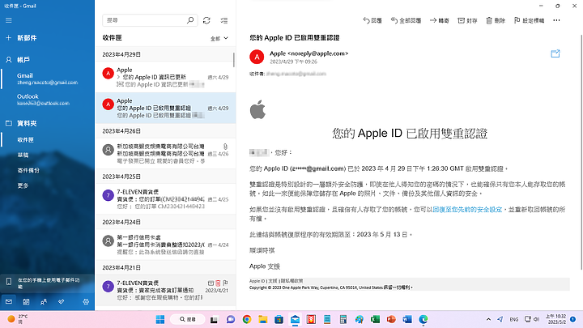Open 7-ELEVEN 您的訂單 message from 4/25
This screenshot has width=583, height=328.
click(x=165, y=199)
